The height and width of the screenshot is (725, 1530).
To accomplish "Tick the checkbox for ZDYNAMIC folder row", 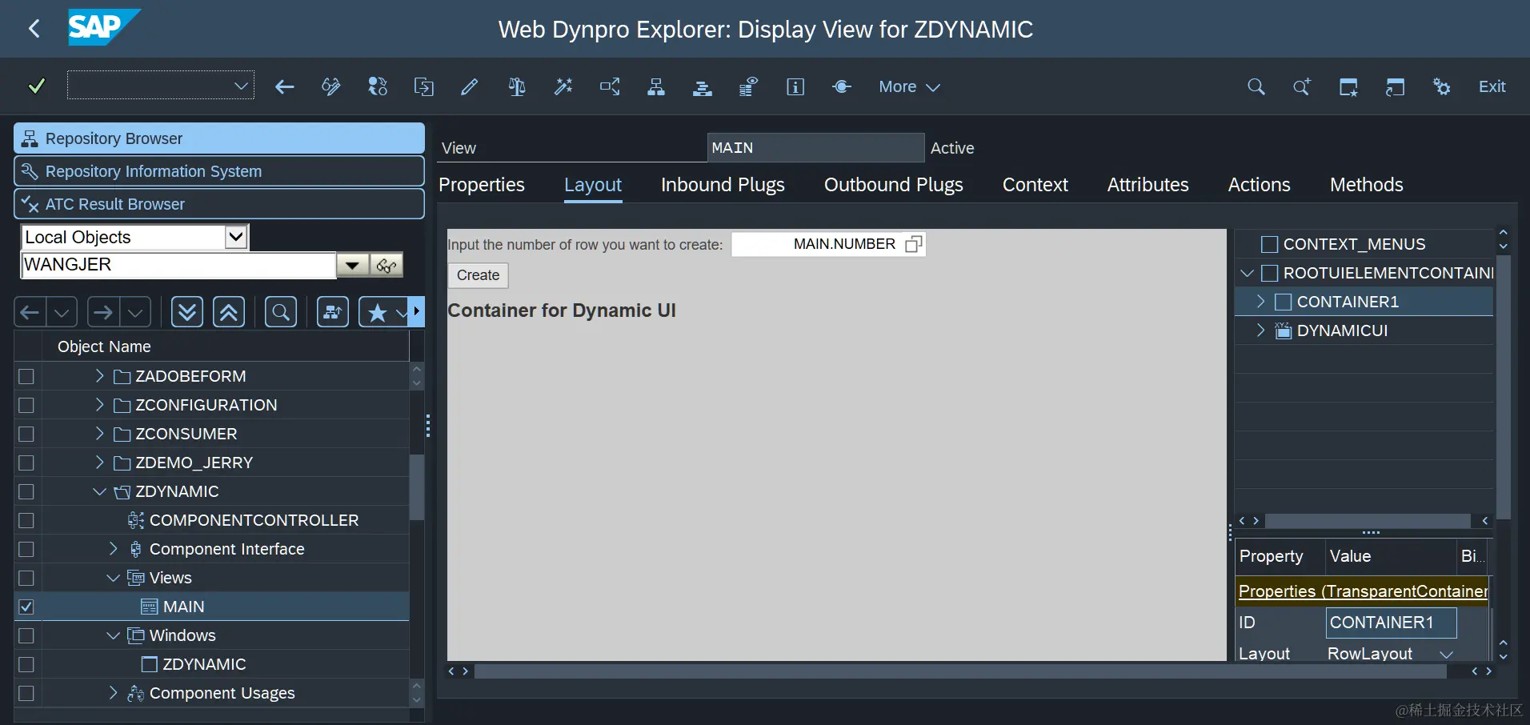I will pos(26,491).
